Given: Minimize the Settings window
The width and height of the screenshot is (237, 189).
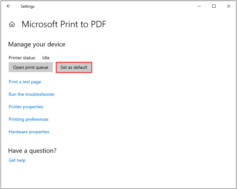Looking at the screenshot, I should 199,6.
